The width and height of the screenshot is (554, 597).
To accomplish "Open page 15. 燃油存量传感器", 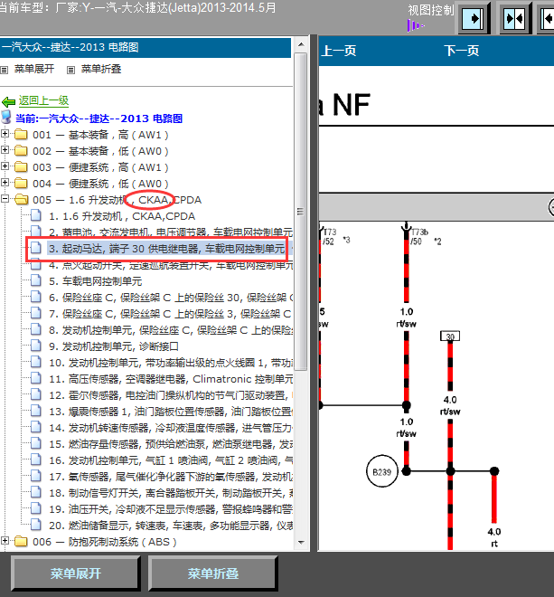I will tap(171, 444).
